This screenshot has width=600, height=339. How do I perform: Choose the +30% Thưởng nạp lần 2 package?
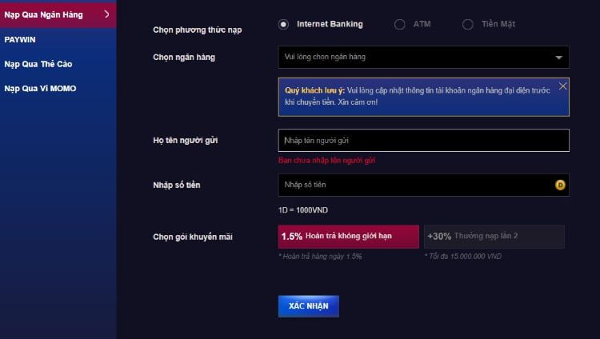click(494, 237)
